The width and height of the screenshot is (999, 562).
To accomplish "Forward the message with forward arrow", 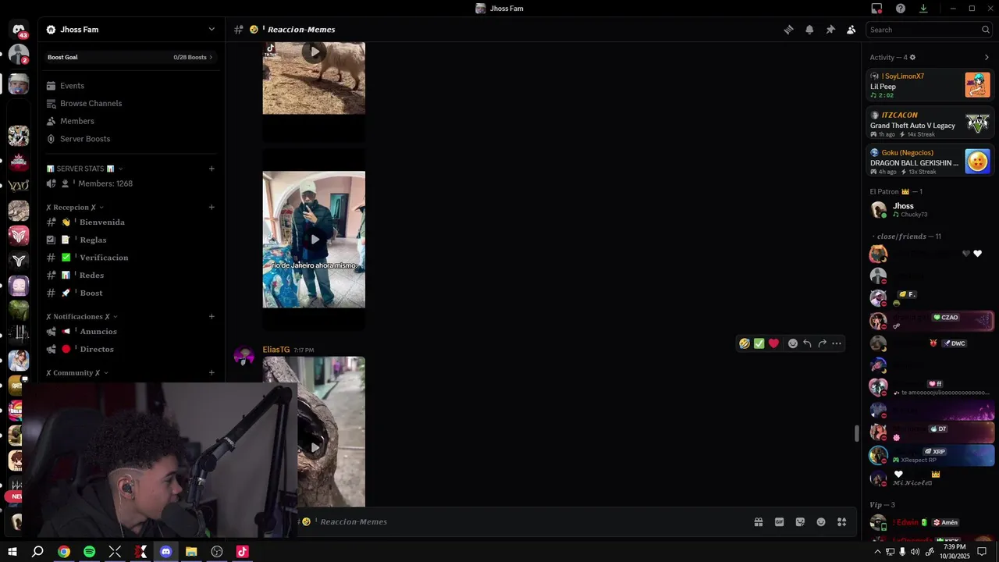I will 822,343.
